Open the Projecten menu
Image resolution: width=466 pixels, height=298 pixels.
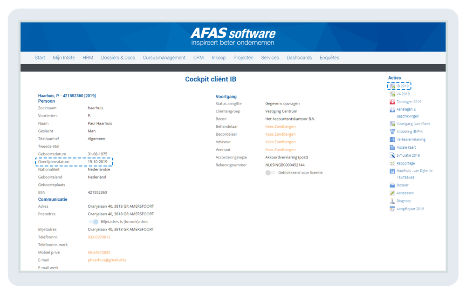tap(243, 58)
